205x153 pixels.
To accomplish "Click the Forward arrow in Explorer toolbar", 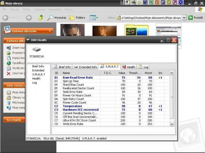I will point(29,17).
